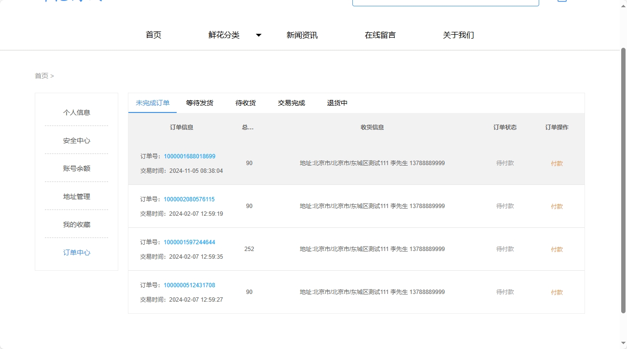
Task: Switch to the 待收货 tab
Action: pyautogui.click(x=245, y=102)
